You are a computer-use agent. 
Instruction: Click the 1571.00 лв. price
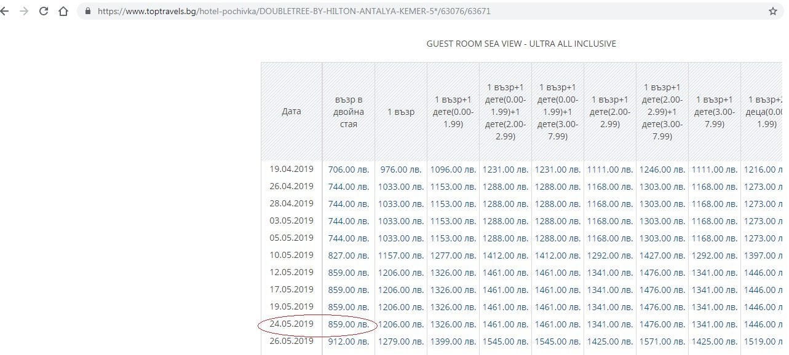coord(662,341)
